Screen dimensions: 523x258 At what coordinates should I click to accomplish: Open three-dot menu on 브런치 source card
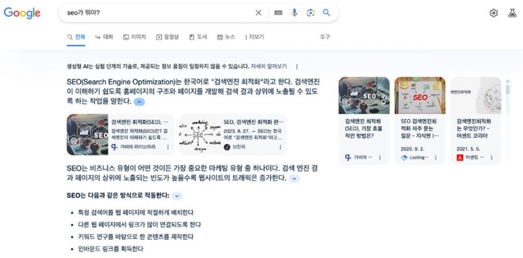point(280,147)
